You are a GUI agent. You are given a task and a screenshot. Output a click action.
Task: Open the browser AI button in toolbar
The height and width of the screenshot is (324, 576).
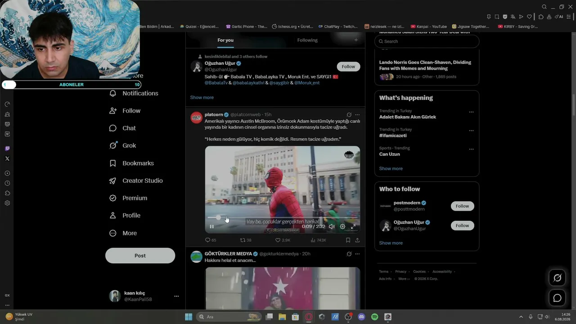point(559,17)
